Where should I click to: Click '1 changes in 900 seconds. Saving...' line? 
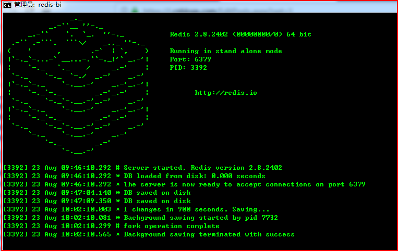click(136, 209)
